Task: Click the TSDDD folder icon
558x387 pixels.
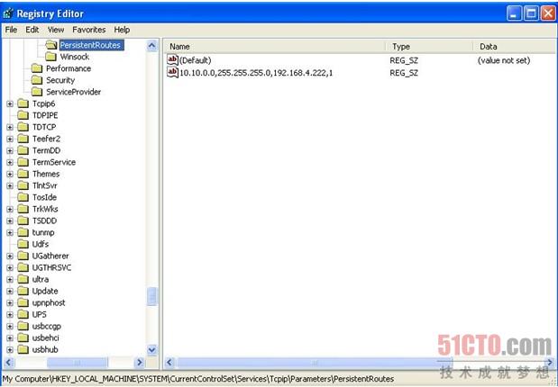Action: coord(23,220)
